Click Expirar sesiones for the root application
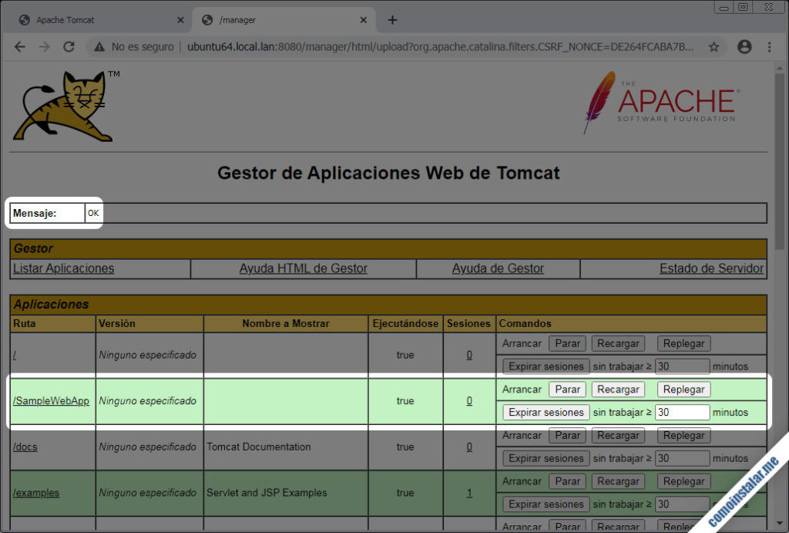This screenshot has width=789, height=533. [x=546, y=366]
